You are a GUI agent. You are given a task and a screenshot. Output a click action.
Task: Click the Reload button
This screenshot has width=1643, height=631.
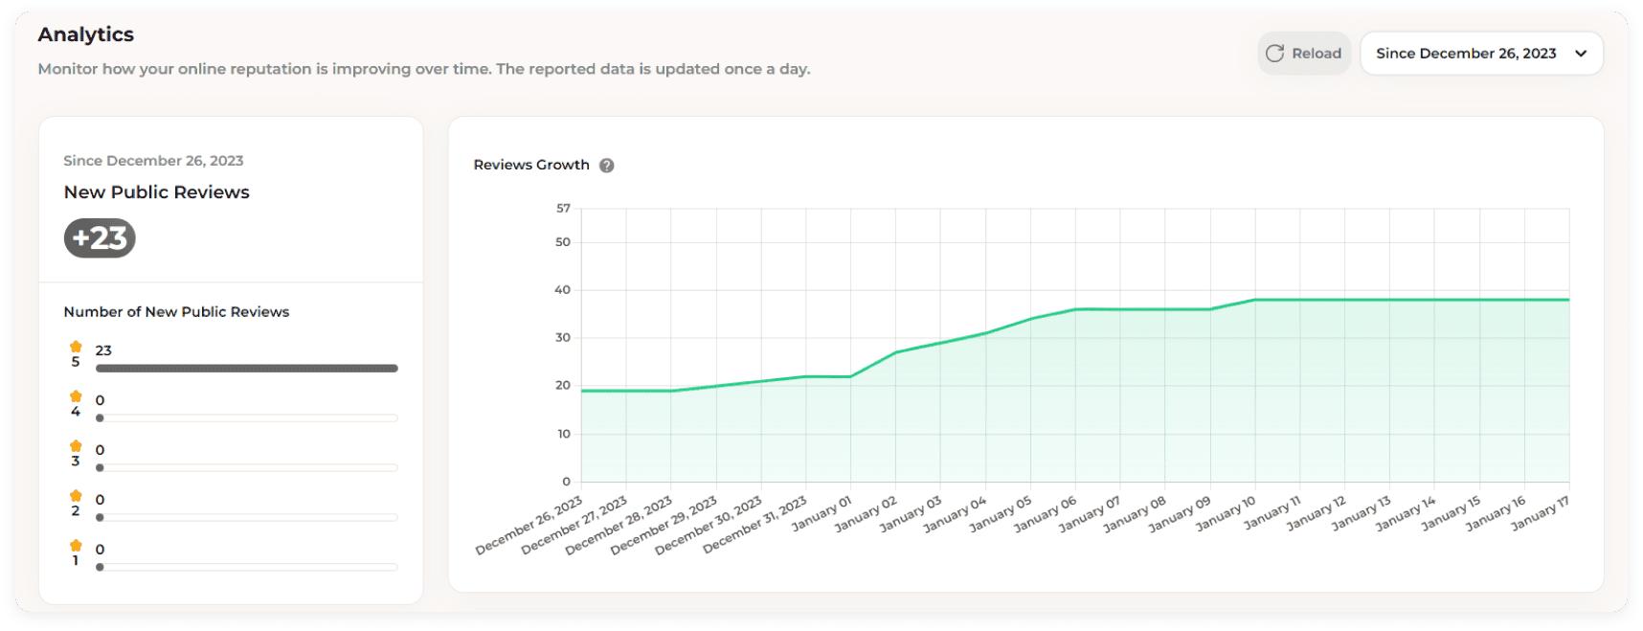click(x=1304, y=54)
